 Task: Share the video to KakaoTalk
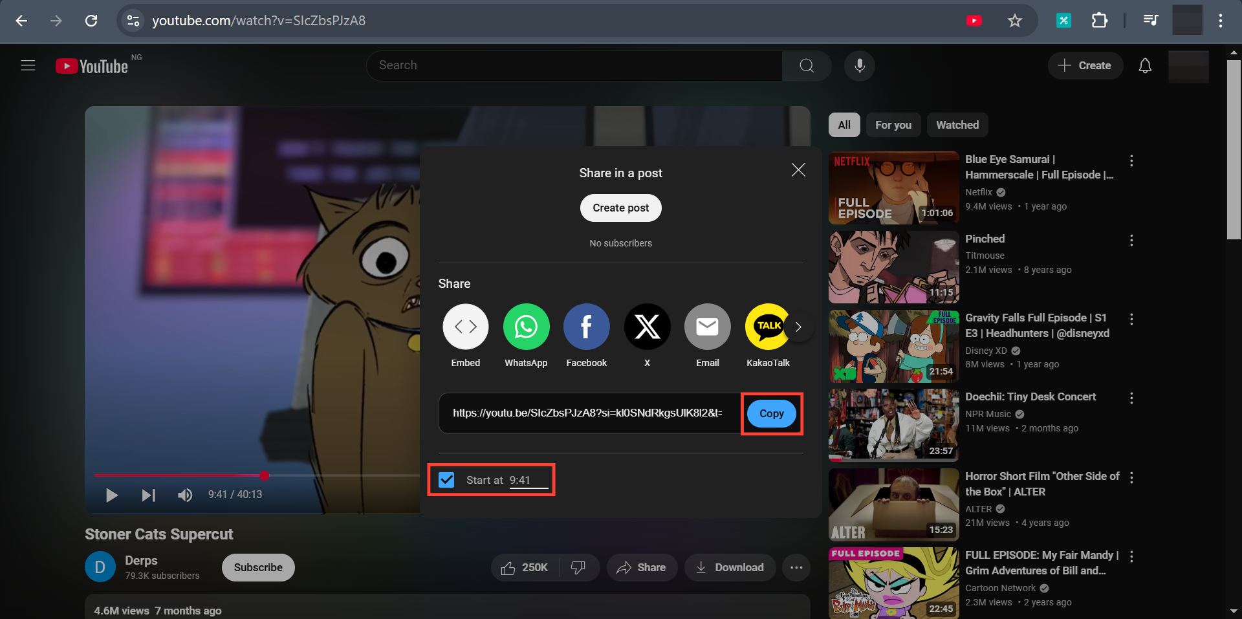point(768,336)
